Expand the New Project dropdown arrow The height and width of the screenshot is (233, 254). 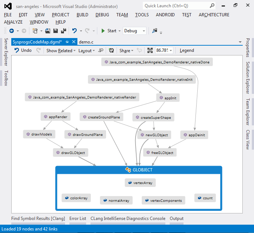coord(41,31)
